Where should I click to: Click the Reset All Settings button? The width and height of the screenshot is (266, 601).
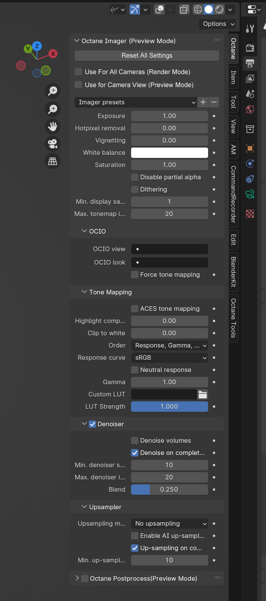[x=147, y=56]
